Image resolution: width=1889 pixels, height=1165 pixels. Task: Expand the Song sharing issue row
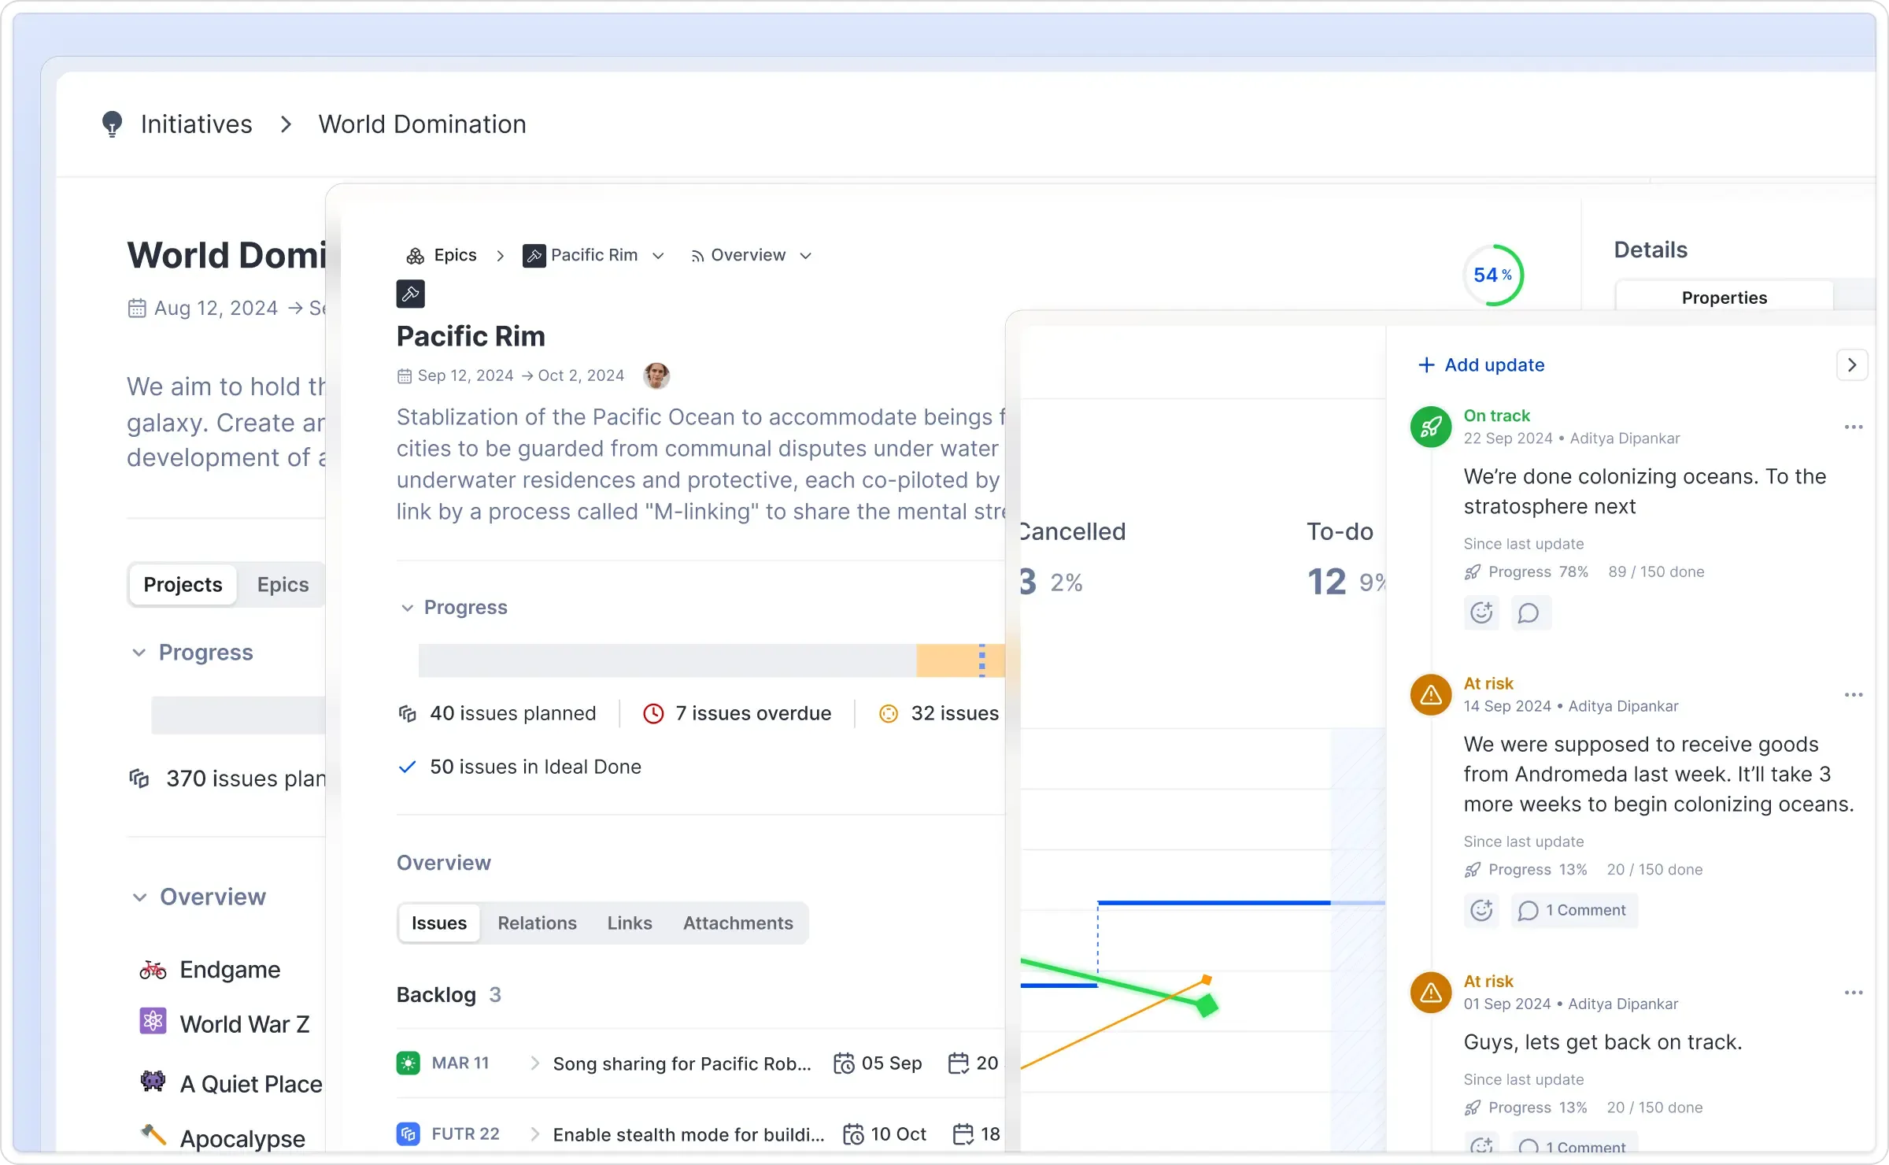535,1063
